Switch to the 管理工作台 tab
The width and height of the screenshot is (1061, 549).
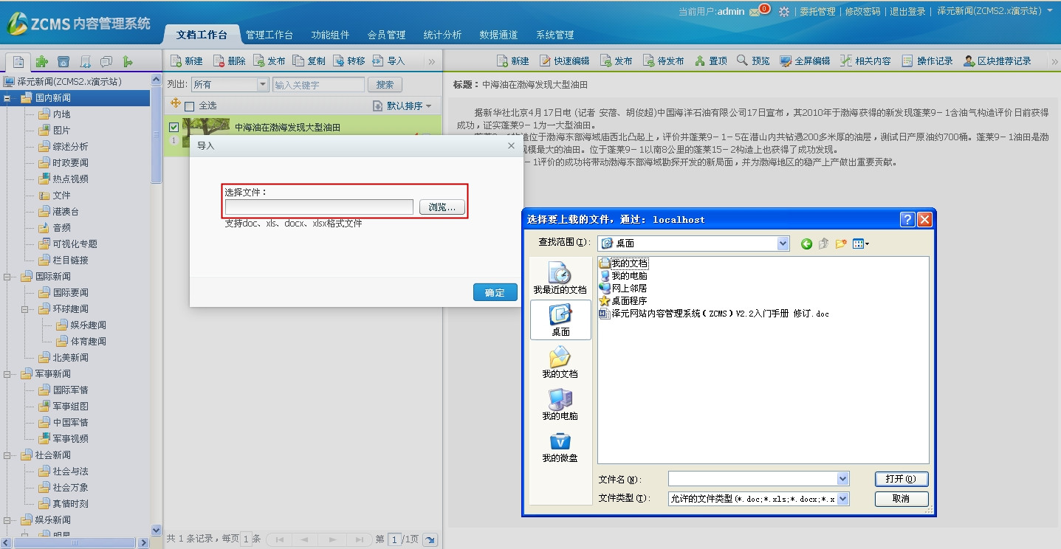(269, 35)
